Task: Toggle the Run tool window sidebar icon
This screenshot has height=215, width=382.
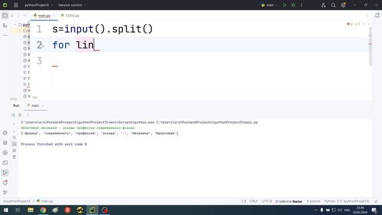Action: (x=5, y=173)
